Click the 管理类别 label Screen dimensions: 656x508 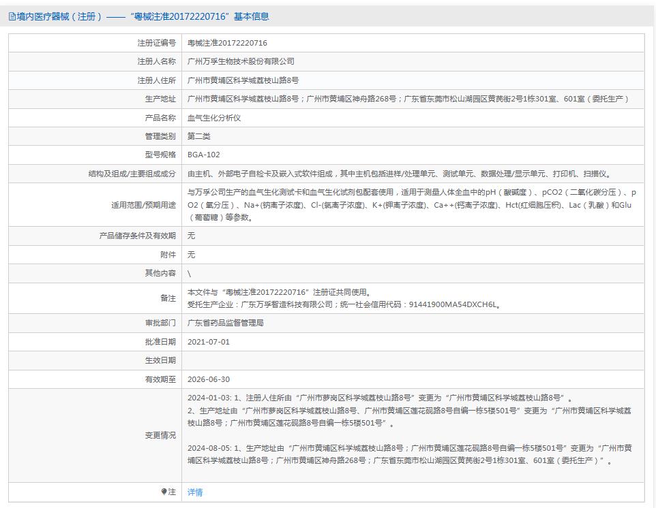tap(161, 136)
